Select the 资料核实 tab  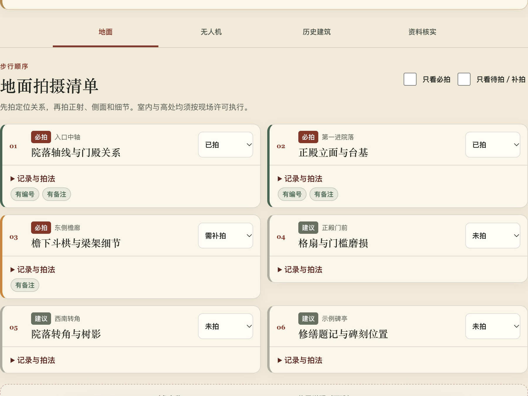[x=422, y=32]
